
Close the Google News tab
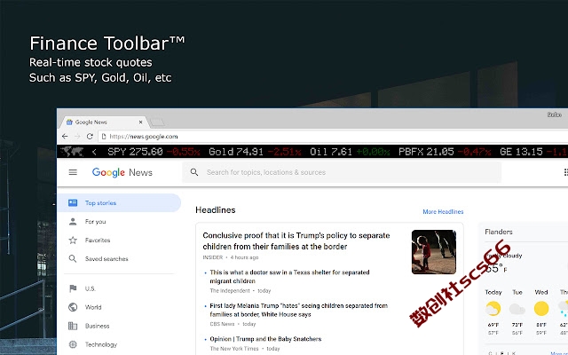[x=140, y=122]
